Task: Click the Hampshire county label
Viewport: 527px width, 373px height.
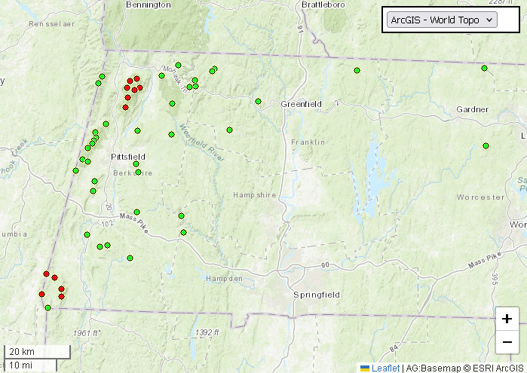Action: coord(255,195)
